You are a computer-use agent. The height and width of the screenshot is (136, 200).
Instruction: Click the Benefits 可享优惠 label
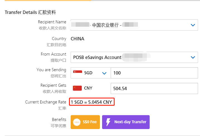tap(59, 120)
